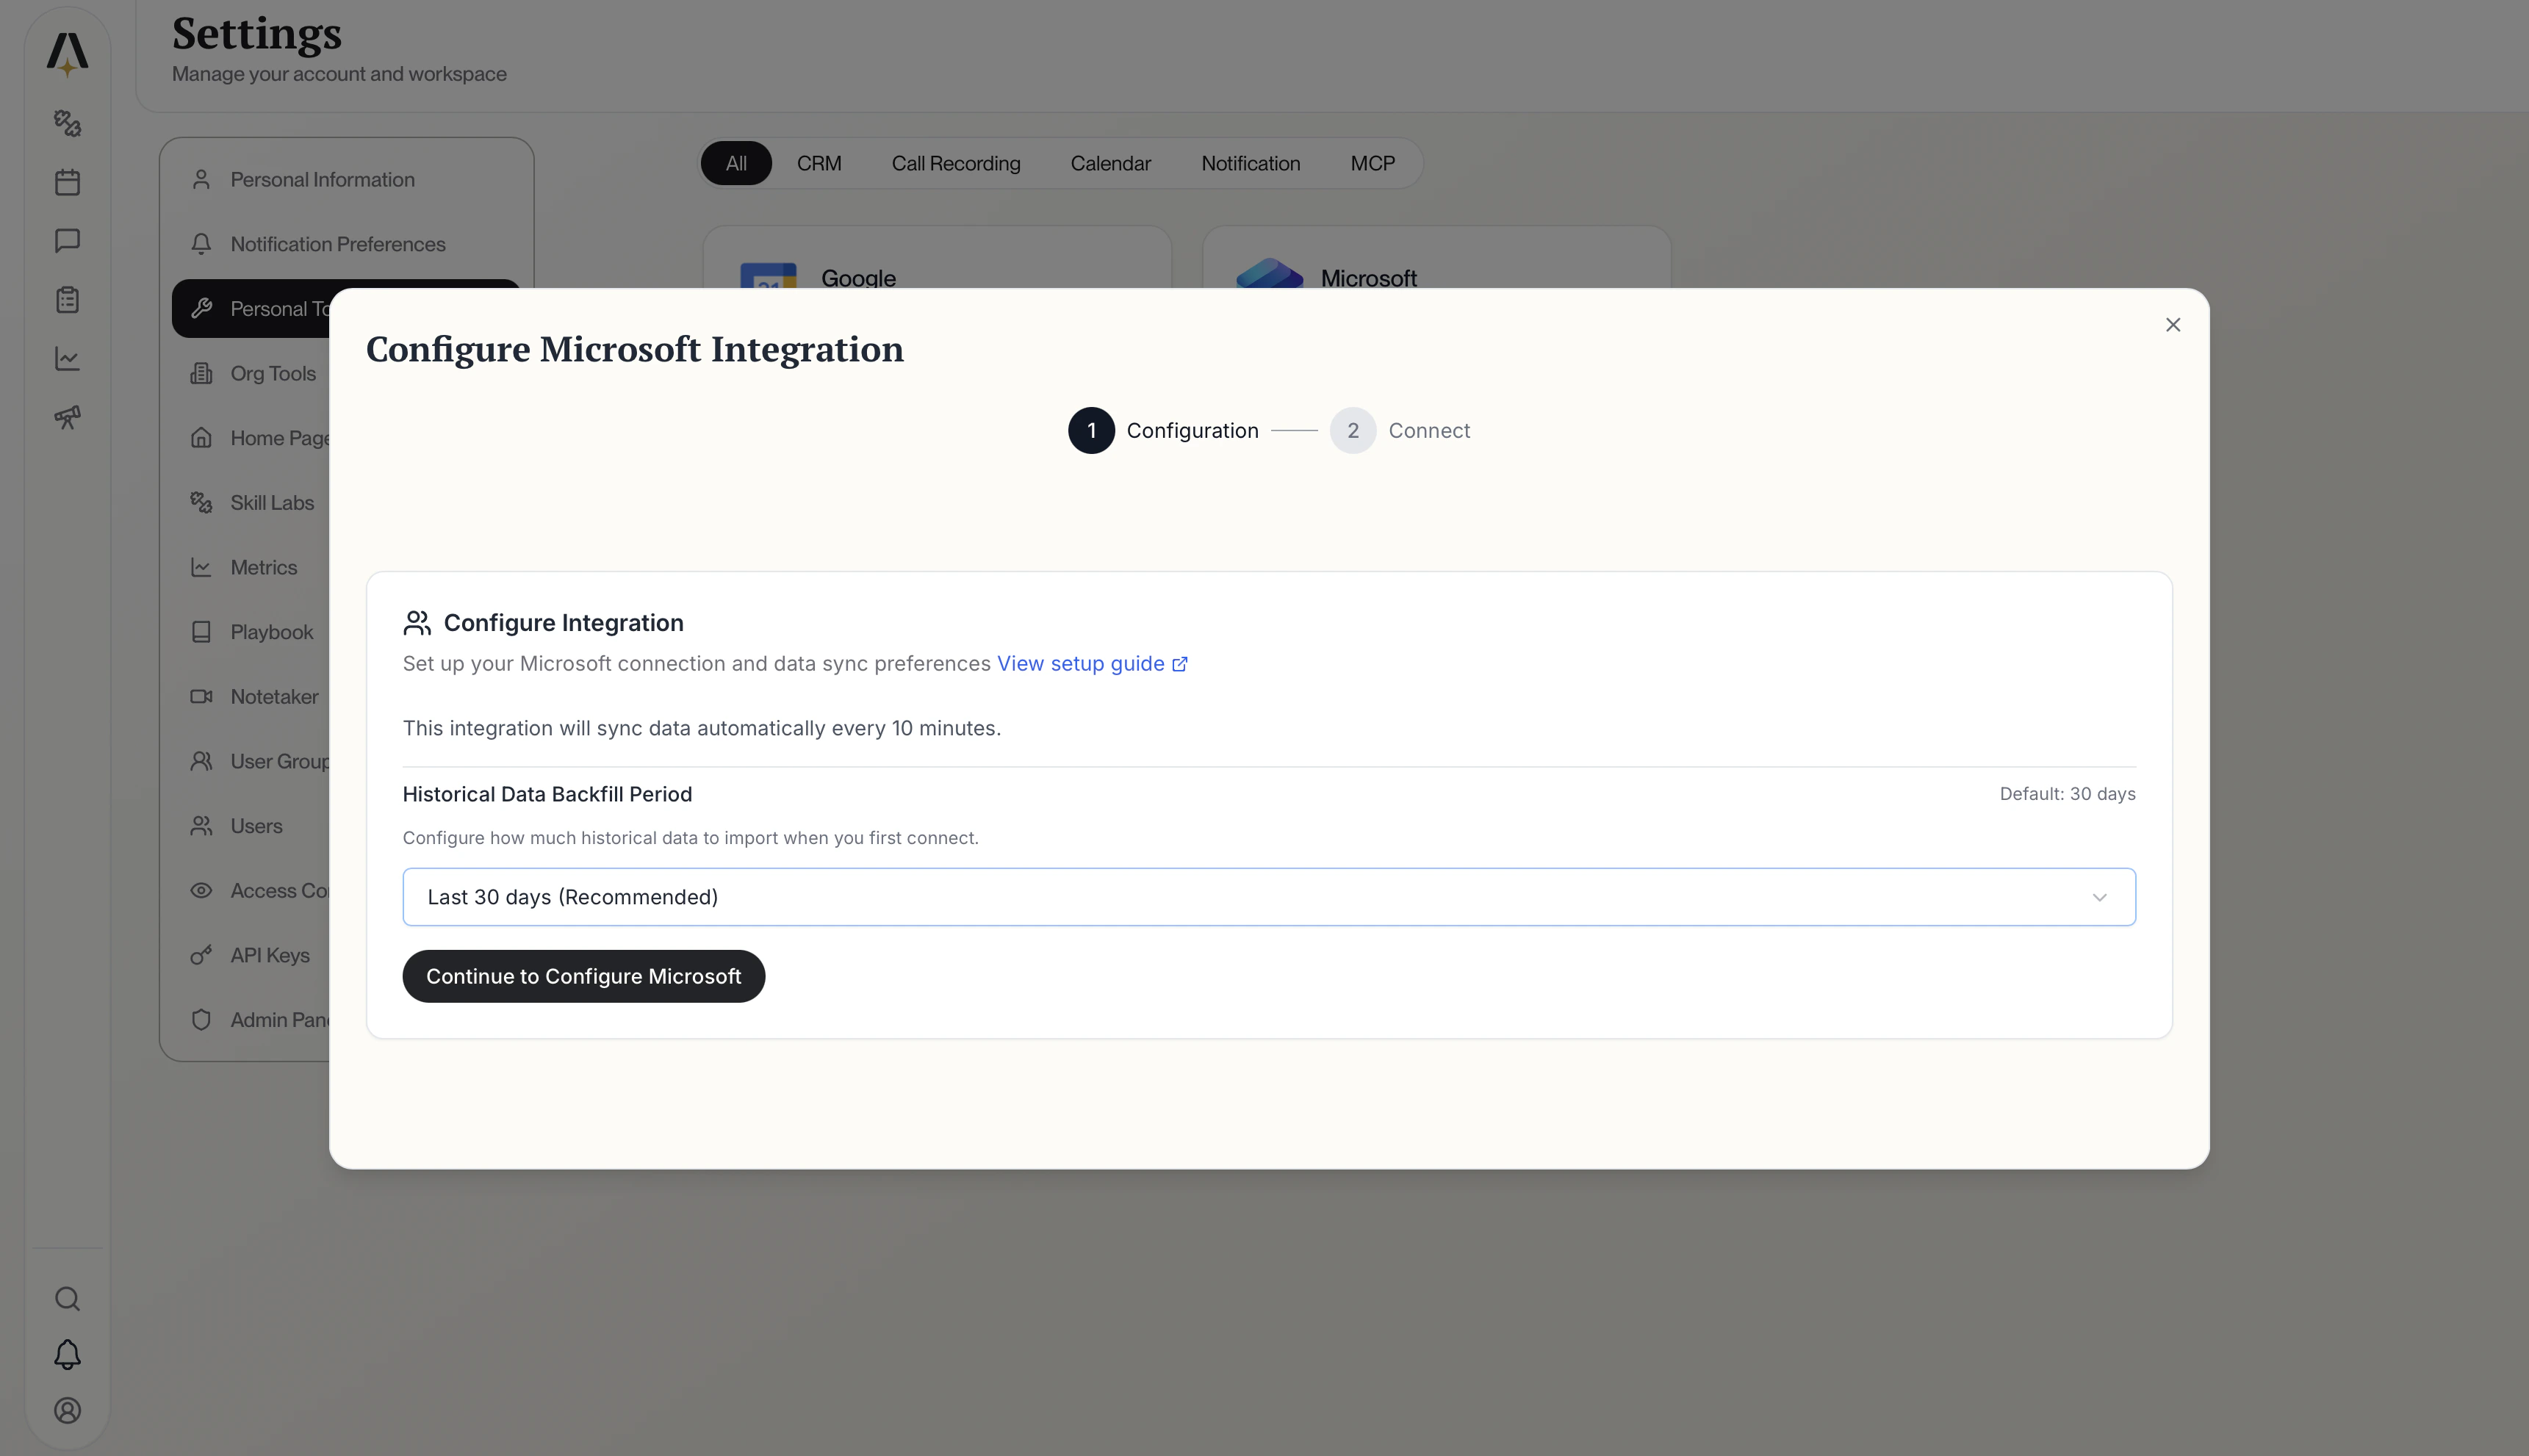This screenshot has height=1456, width=2529.
Task: Open Org Tools settings item
Action: pos(251,373)
